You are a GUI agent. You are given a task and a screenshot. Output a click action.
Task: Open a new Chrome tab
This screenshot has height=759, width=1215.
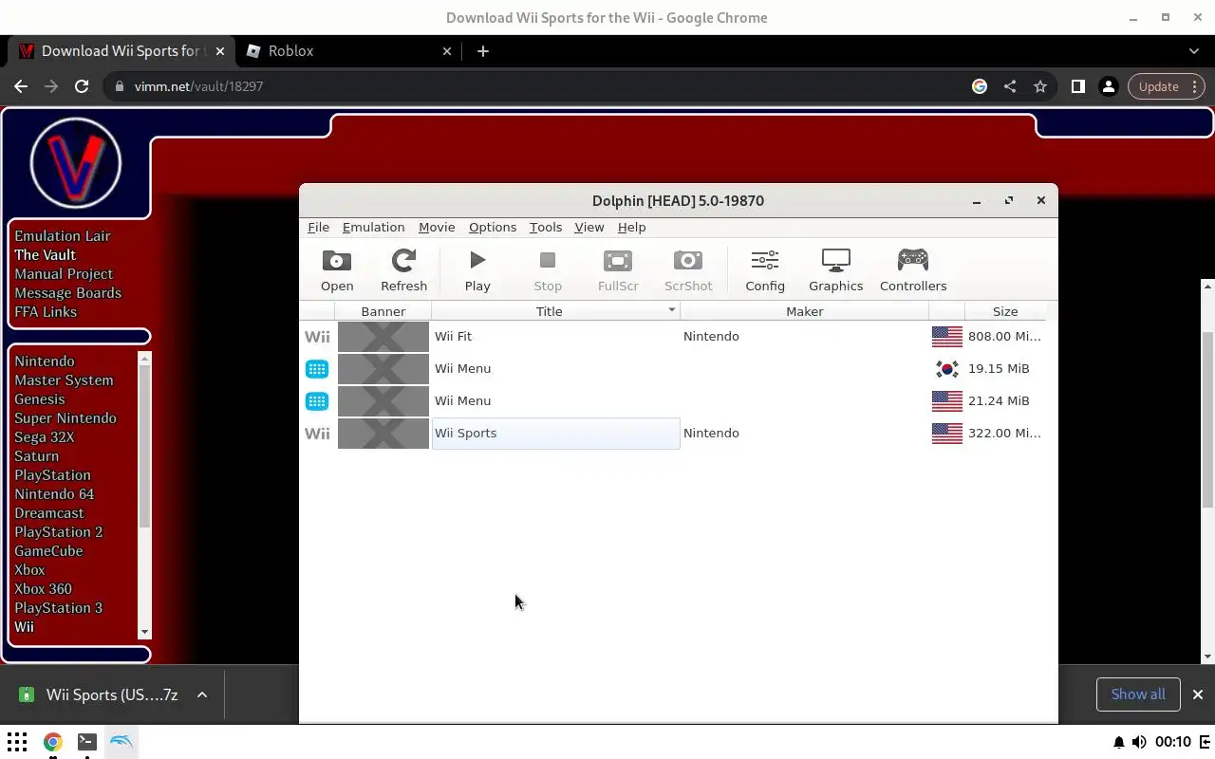click(x=483, y=51)
